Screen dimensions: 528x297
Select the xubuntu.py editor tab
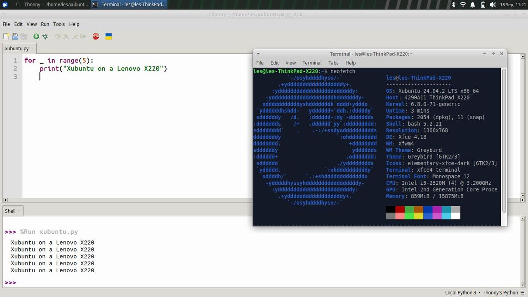(x=17, y=48)
